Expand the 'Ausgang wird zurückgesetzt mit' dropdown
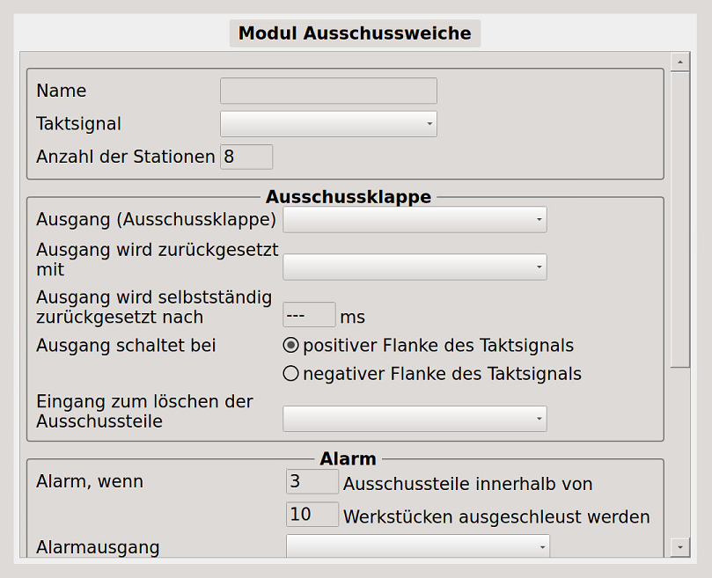The height and width of the screenshot is (578, 712). point(415,266)
